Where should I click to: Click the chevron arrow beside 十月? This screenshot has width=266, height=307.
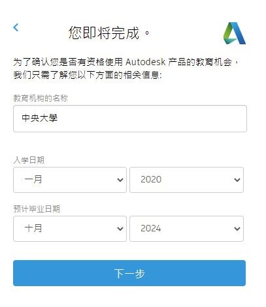(120, 229)
